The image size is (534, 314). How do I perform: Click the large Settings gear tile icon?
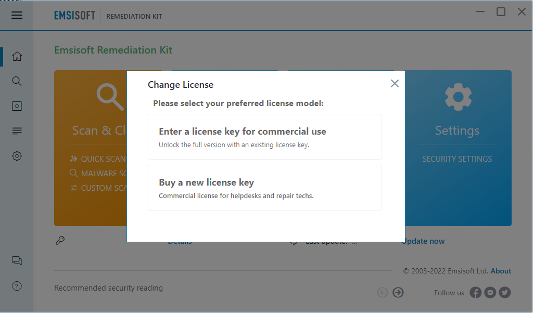(x=458, y=97)
